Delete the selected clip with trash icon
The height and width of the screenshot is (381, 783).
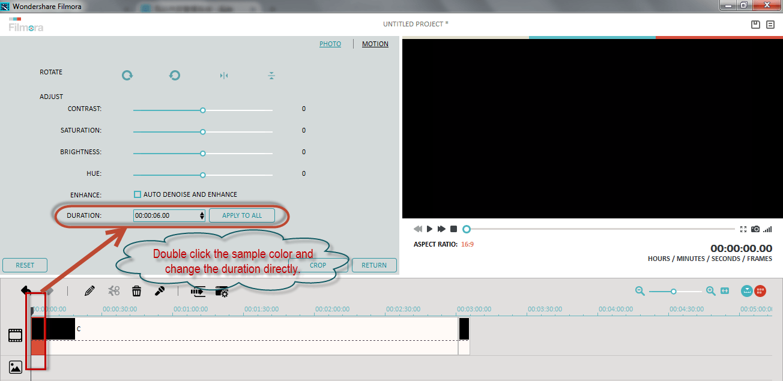tap(137, 291)
